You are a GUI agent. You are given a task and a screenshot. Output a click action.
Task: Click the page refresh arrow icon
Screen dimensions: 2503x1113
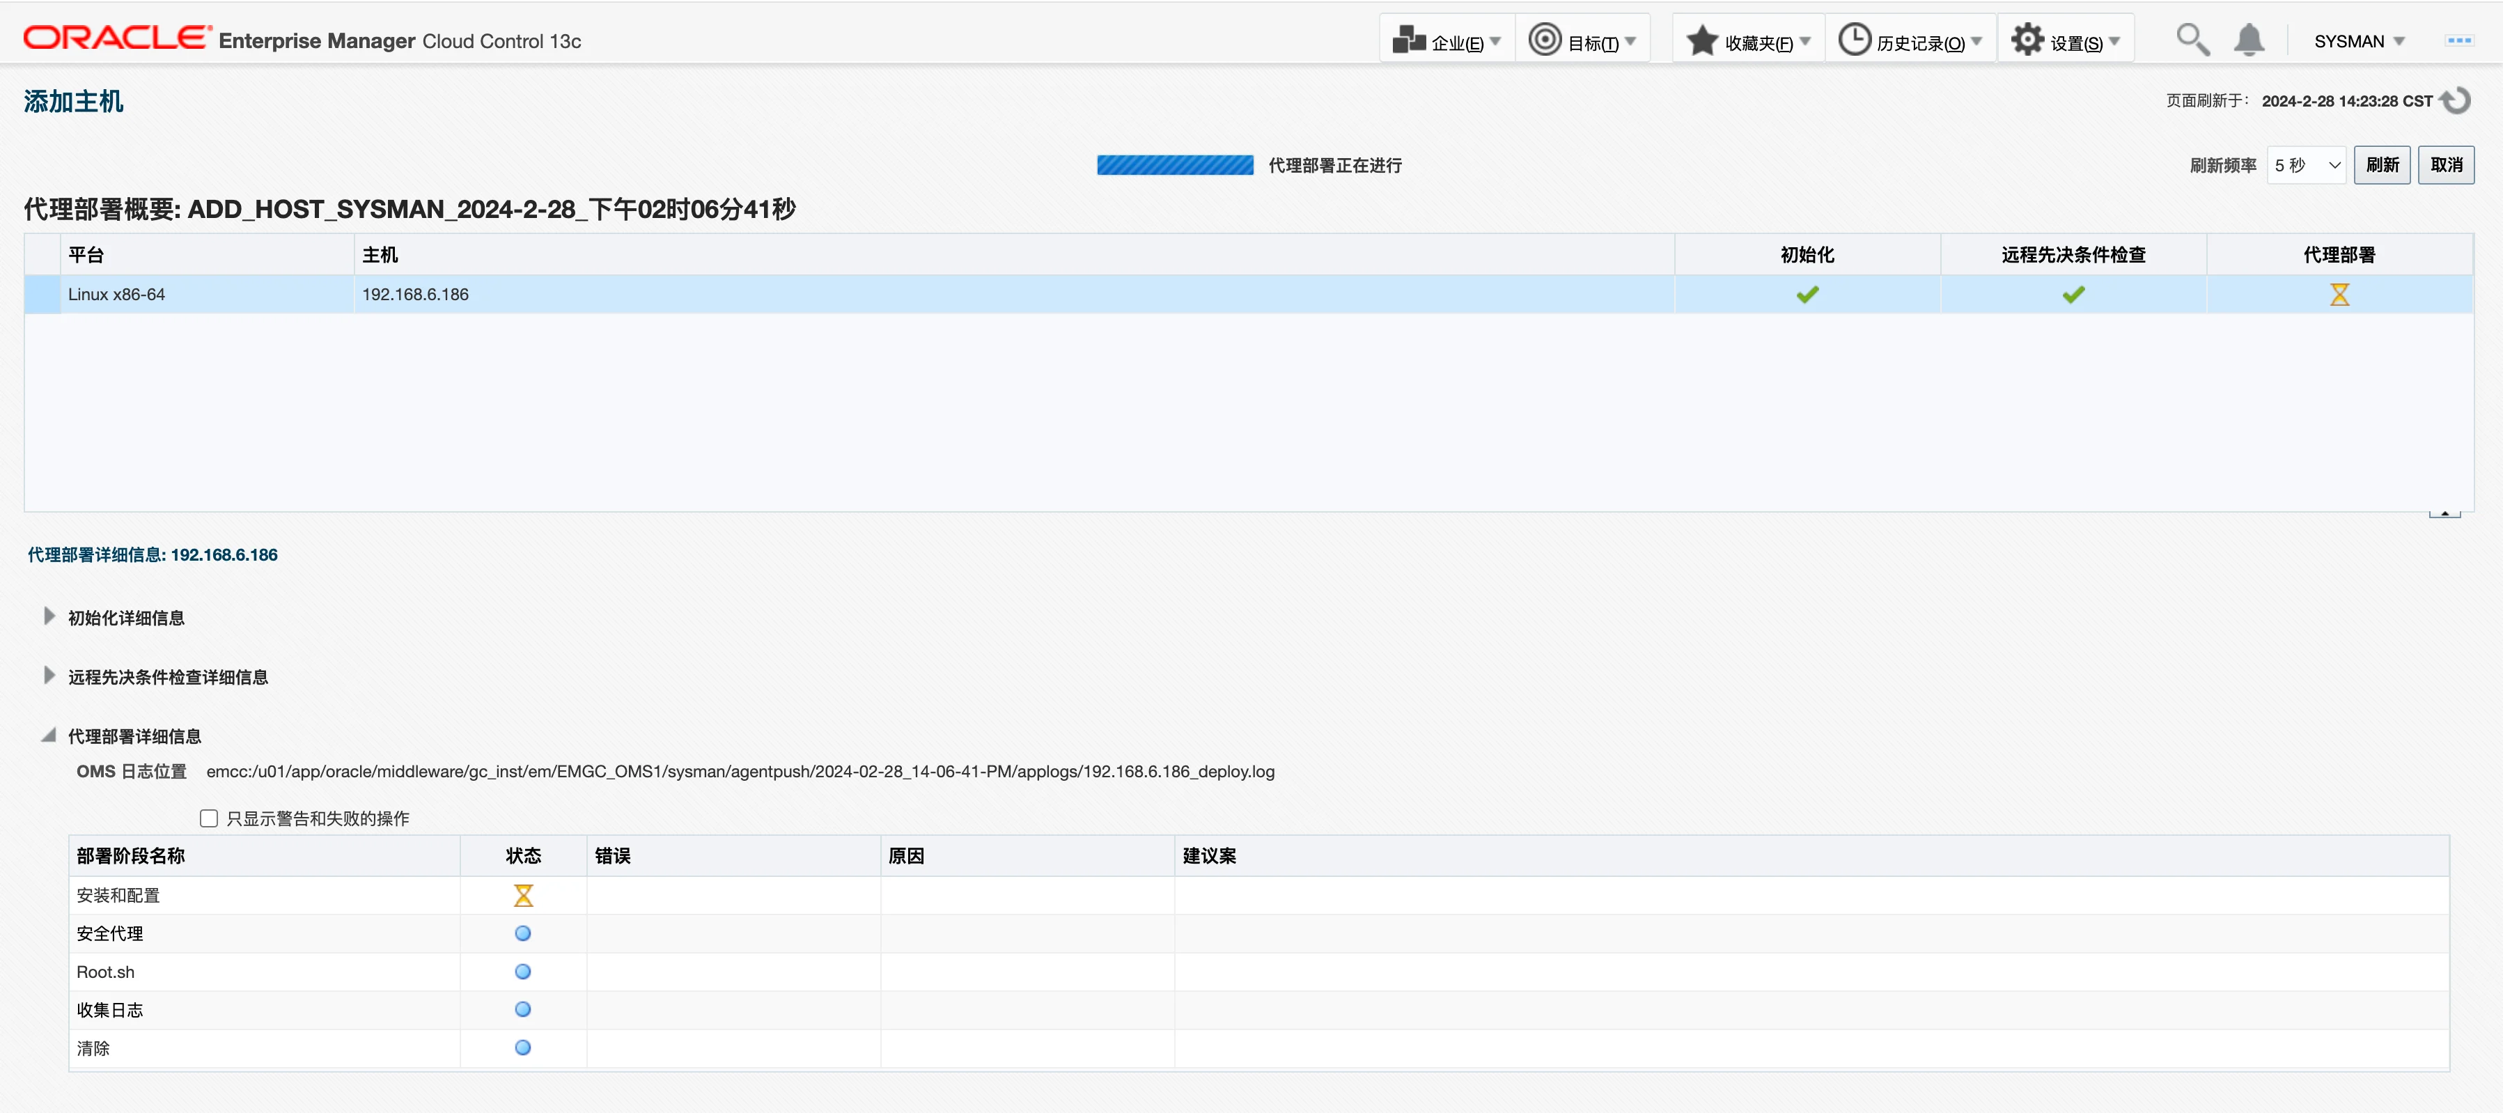(2457, 100)
